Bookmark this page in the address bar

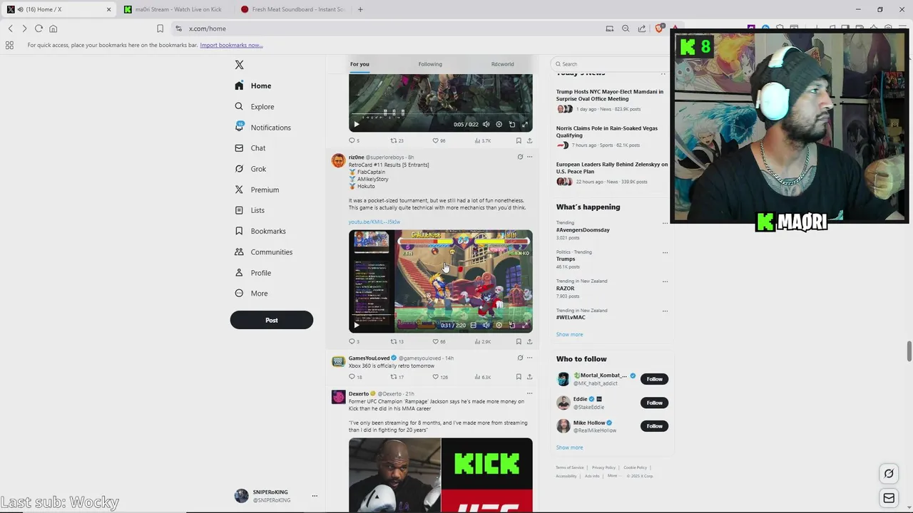160,28
